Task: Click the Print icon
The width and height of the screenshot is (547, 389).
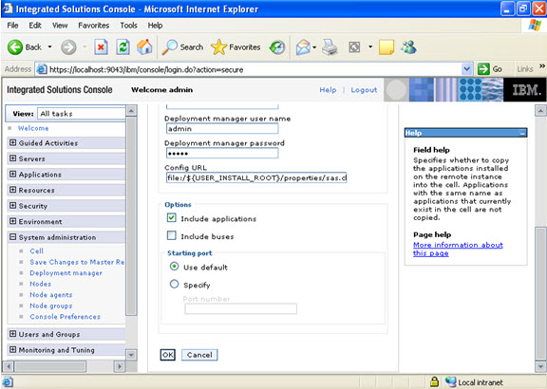Action: pos(330,47)
